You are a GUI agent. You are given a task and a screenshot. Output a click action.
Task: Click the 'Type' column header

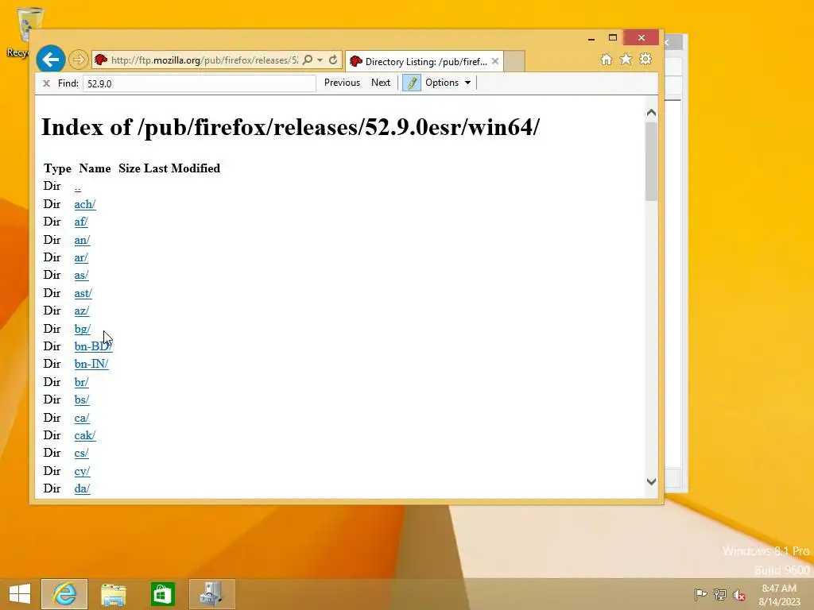(57, 168)
